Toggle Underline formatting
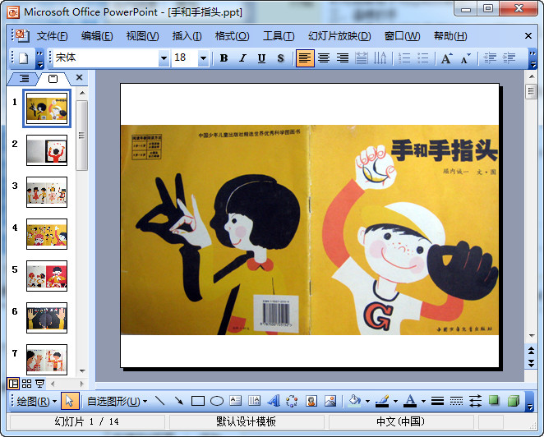 tap(261, 58)
